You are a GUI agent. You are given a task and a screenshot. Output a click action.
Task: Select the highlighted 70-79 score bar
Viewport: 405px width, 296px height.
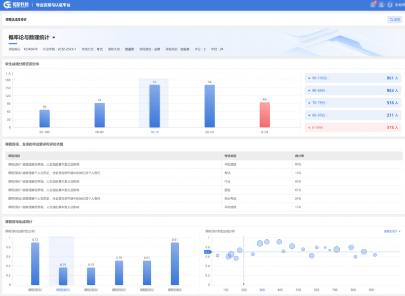pyautogui.click(x=154, y=106)
